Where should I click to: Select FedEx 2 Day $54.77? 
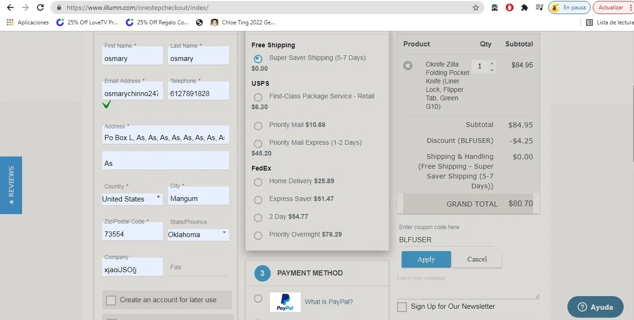click(x=258, y=218)
